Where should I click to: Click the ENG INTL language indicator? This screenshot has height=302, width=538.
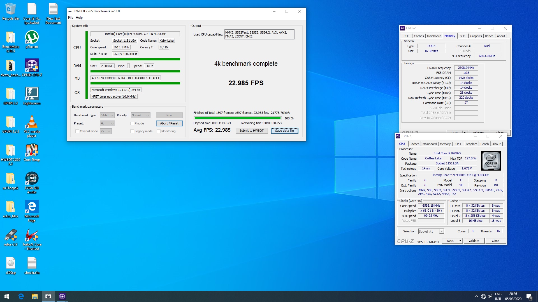498,296
